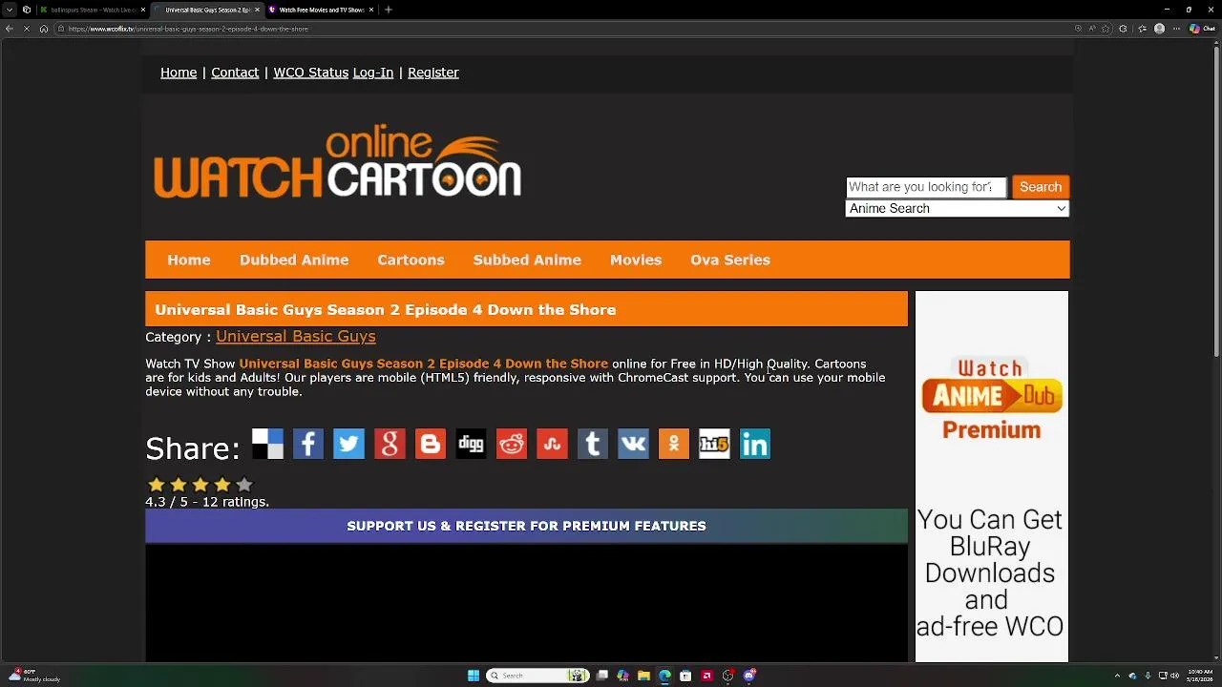Open a new browser tab
Viewport: 1222px width, 687px height.
388,10
